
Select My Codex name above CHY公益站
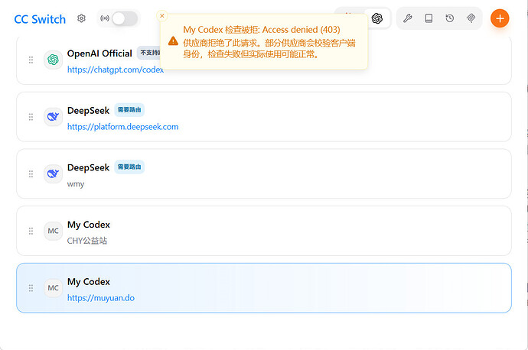coord(89,225)
